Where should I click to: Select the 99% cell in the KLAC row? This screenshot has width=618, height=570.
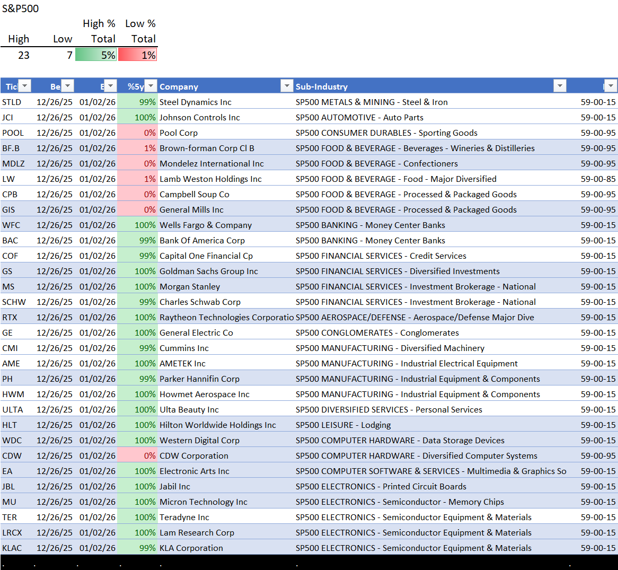coord(138,548)
